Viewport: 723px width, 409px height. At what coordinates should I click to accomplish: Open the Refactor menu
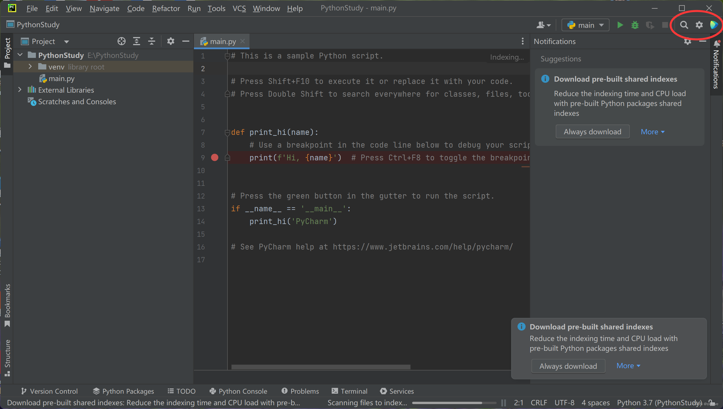(x=166, y=8)
